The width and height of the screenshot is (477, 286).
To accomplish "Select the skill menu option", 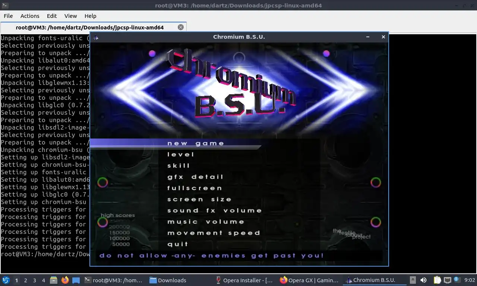I will (179, 166).
